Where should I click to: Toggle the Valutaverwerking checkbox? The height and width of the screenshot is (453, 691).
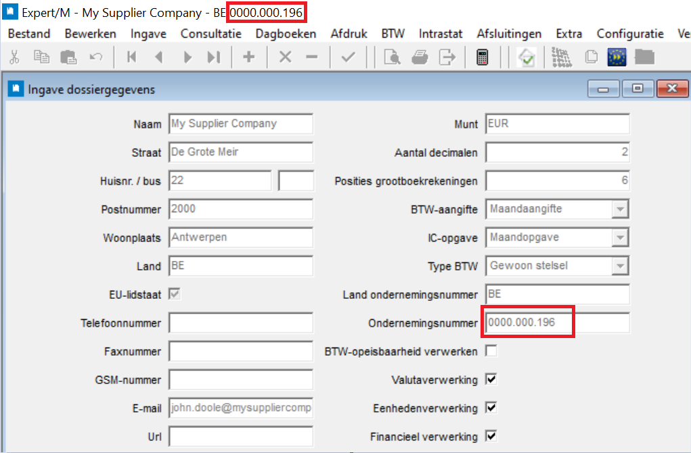coord(491,379)
